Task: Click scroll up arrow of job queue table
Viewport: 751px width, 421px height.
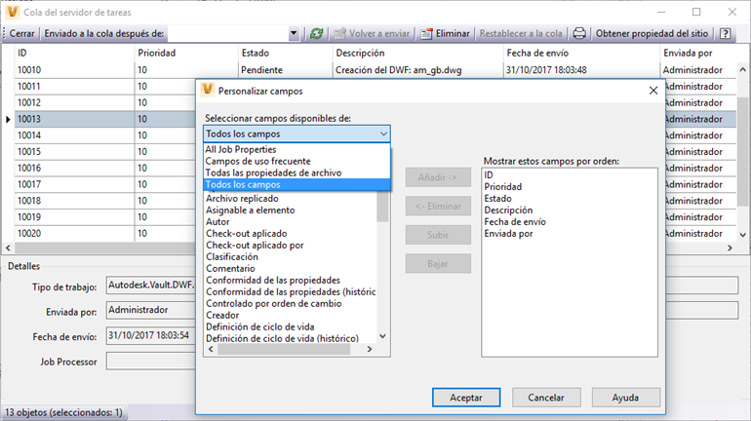Action: [743, 70]
